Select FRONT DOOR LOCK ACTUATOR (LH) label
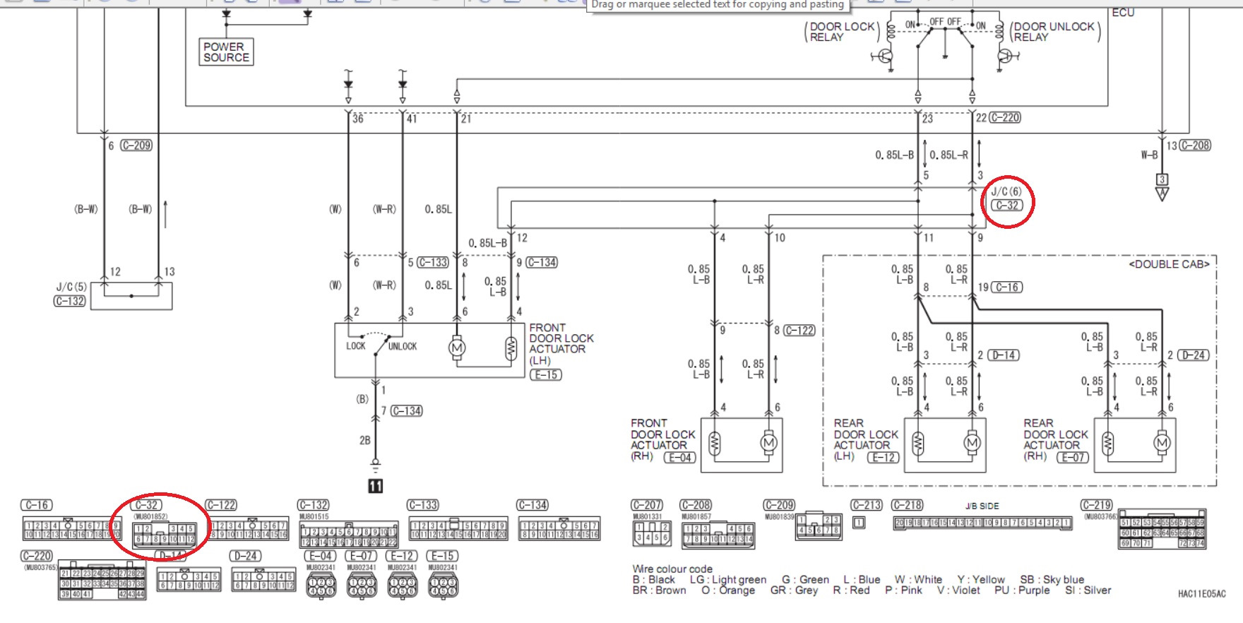 click(561, 344)
